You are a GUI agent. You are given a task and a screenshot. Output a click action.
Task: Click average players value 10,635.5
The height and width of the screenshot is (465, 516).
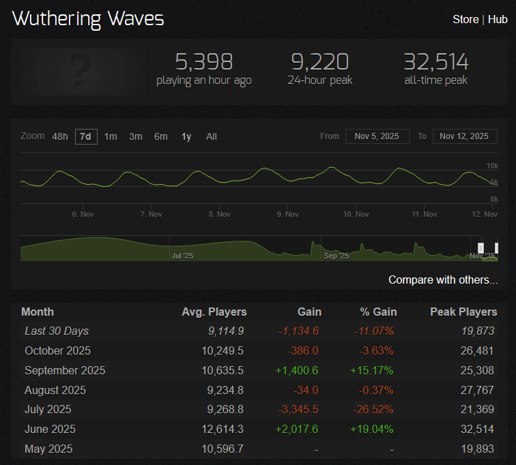[223, 370]
